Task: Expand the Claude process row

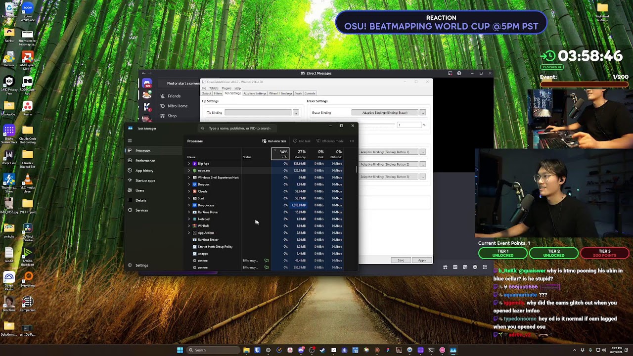Action: (189, 191)
